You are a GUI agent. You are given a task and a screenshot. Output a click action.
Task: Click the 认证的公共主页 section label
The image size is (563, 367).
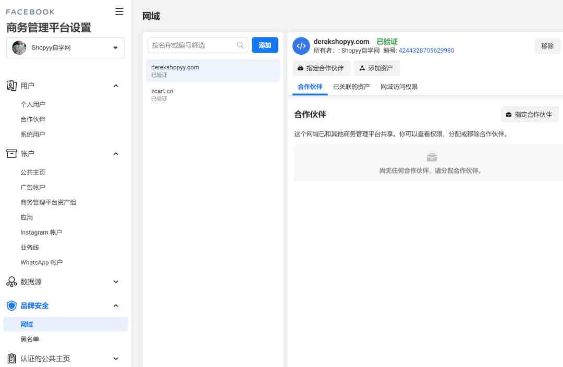[x=45, y=358]
